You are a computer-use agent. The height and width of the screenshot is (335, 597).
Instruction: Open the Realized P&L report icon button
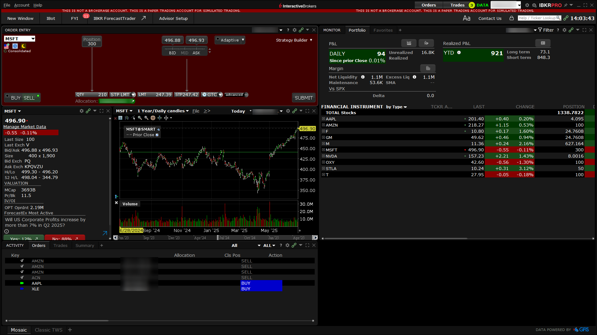point(543,43)
